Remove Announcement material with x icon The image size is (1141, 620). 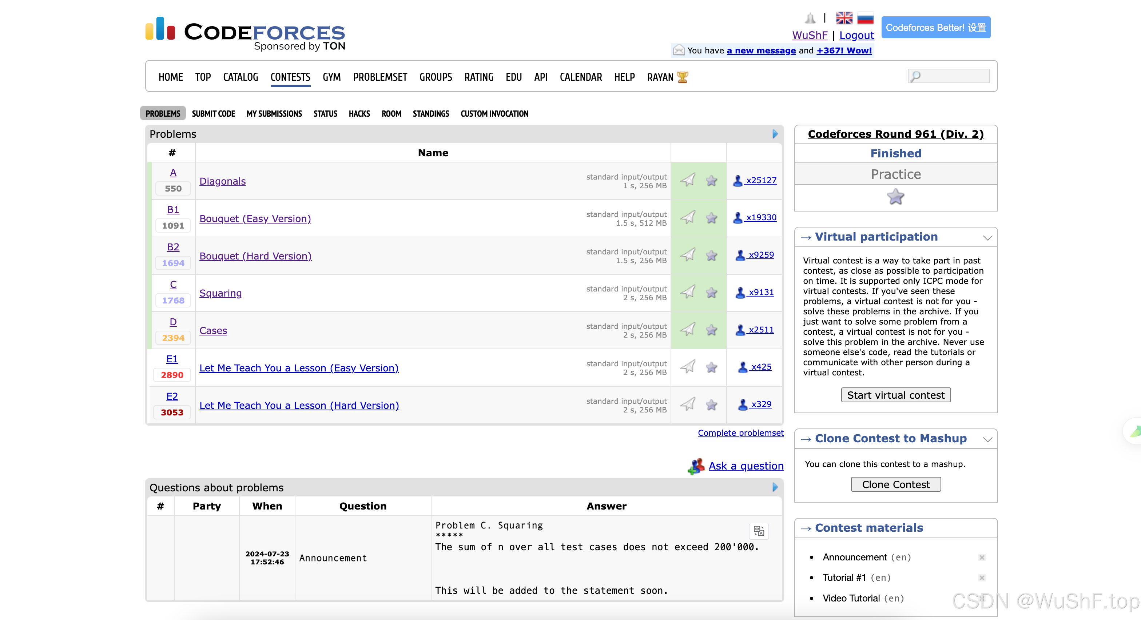pos(982,557)
